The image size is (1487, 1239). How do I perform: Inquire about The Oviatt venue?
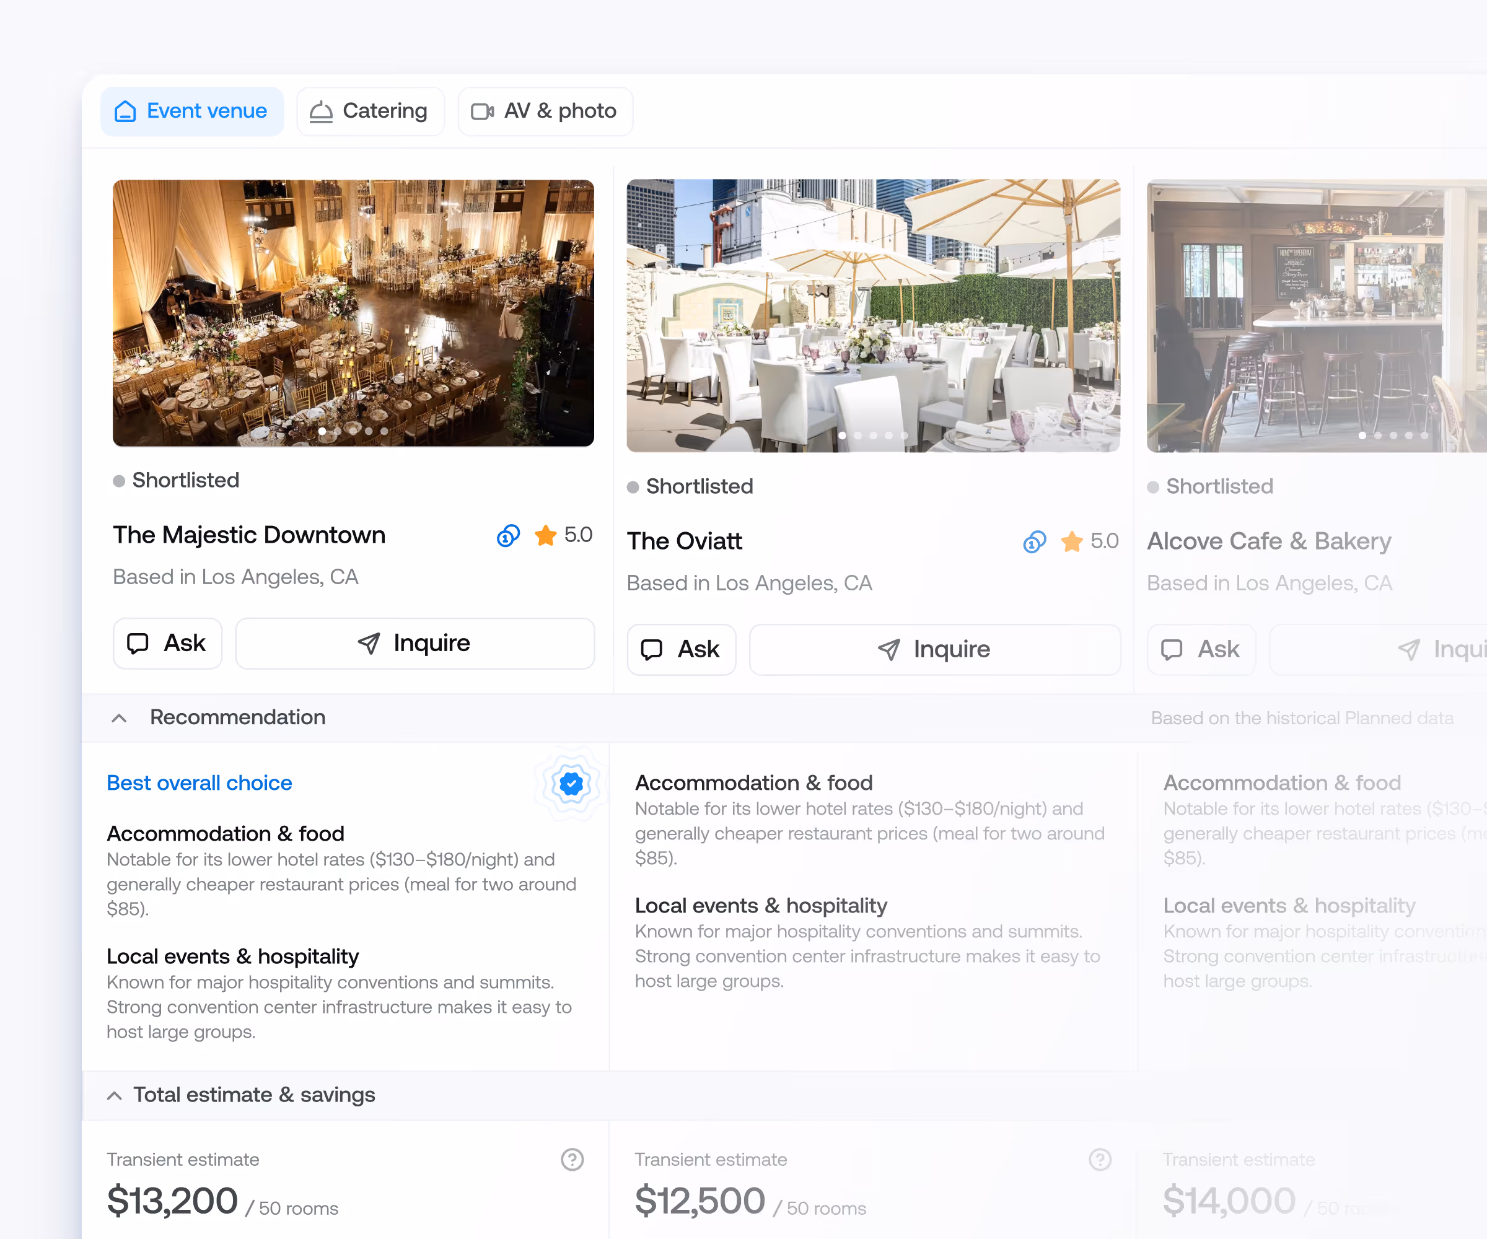pos(935,650)
